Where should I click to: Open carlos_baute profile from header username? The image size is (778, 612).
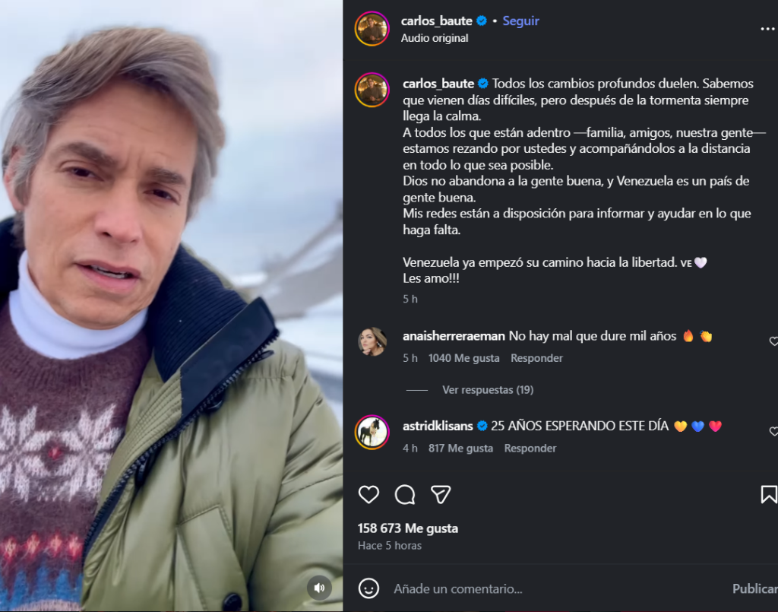[x=436, y=21]
